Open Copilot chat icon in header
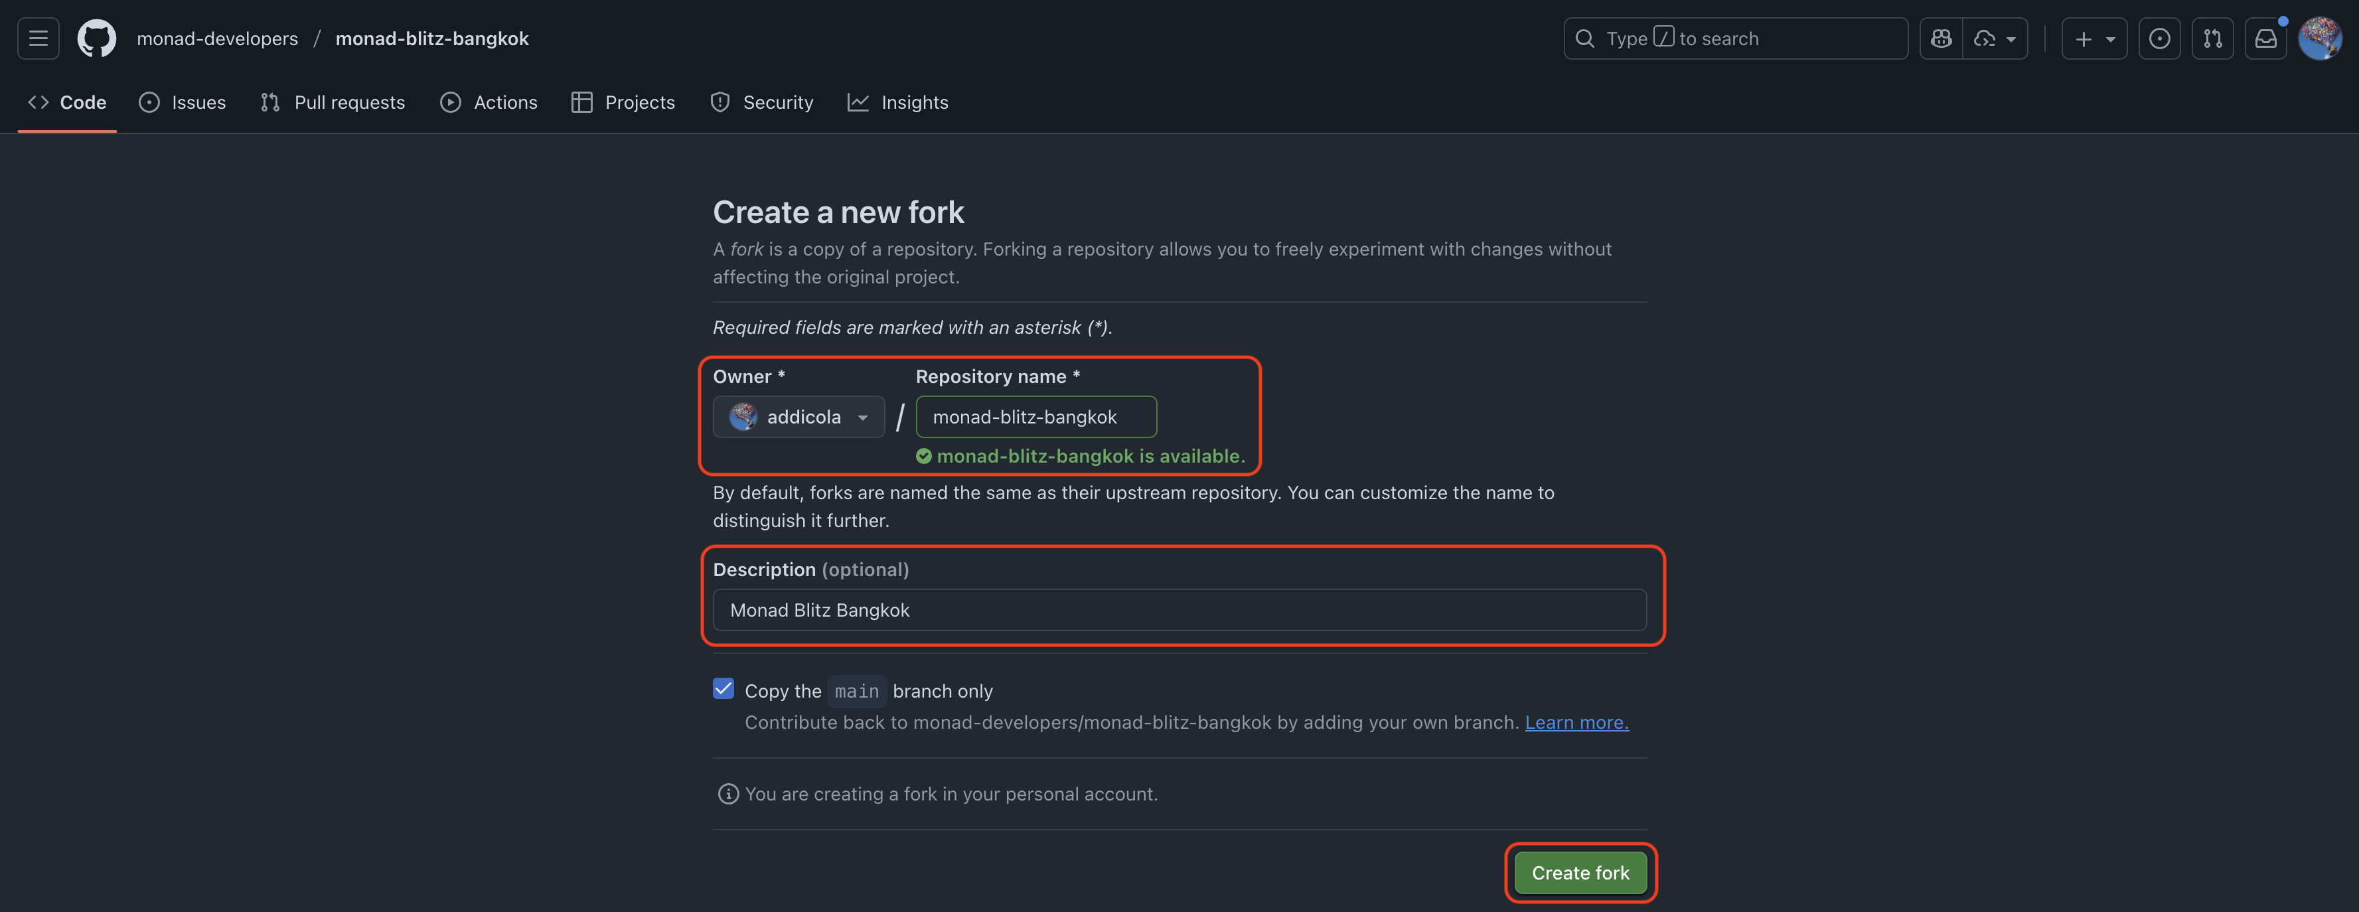The width and height of the screenshot is (2359, 912). pos(1940,38)
